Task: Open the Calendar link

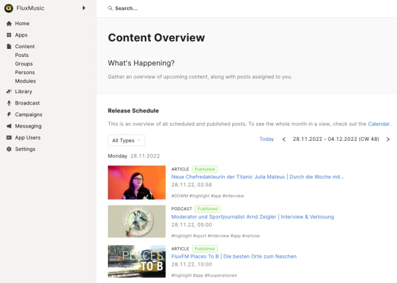Action: click(379, 124)
